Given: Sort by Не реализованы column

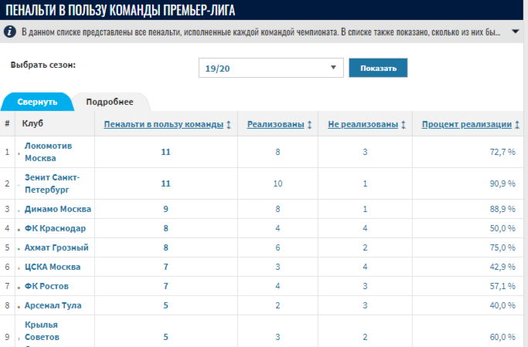Looking at the screenshot, I should click(x=363, y=124).
